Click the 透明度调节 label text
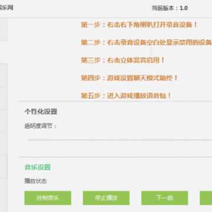The image size is (212, 212). (x=41, y=126)
